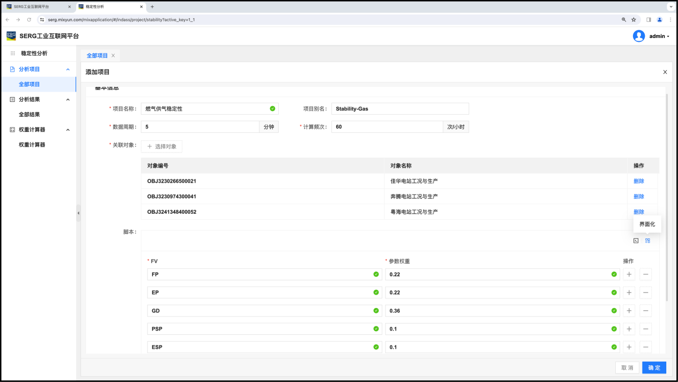
Task: Switch script editor to code mode icon
Action: pos(636,241)
